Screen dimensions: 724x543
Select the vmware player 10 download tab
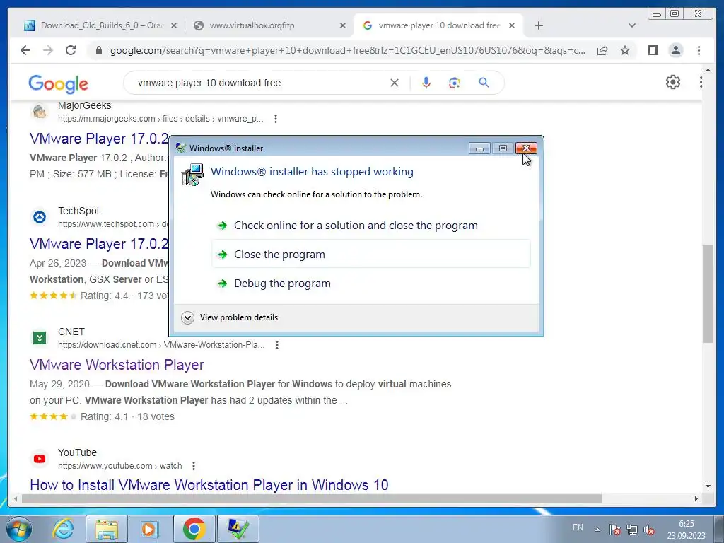tap(439, 25)
